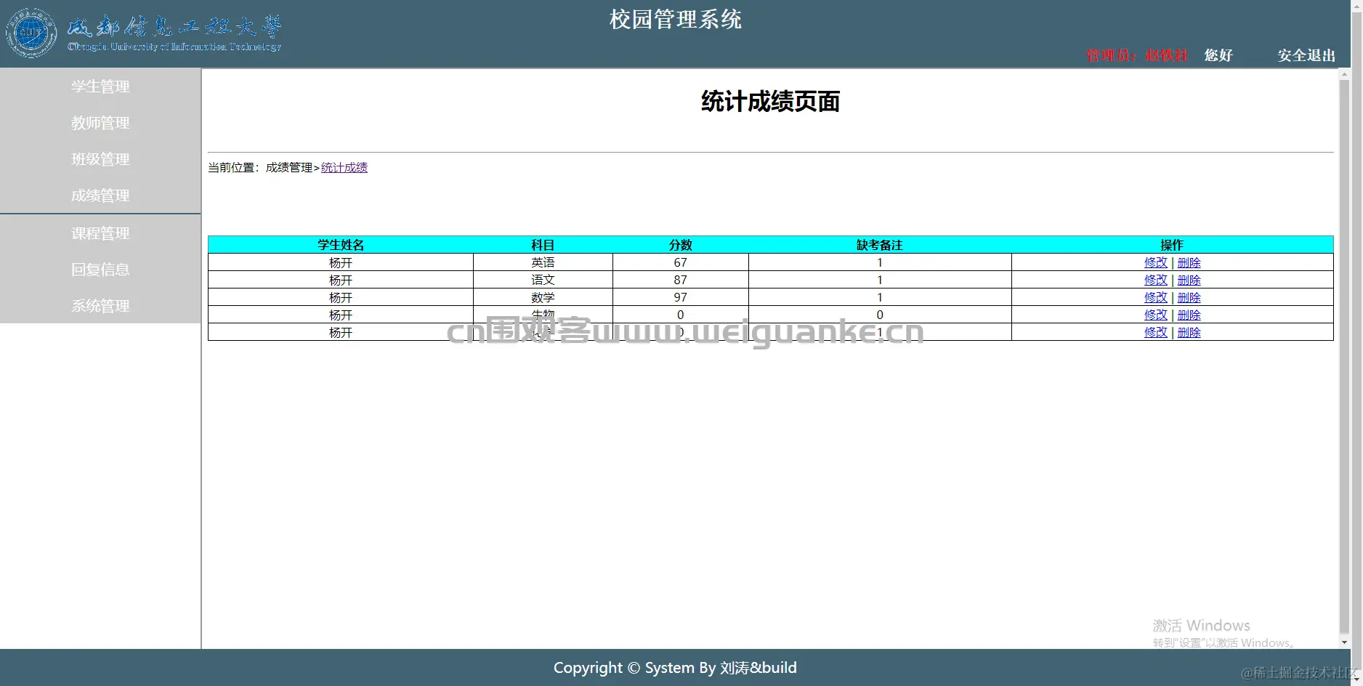Click 删除 for the 语文 row
The width and height of the screenshot is (1363, 686).
point(1189,280)
